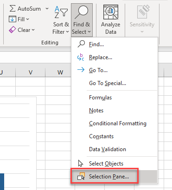Toggle Select Objects menu entry
Screen dimensions: 172x190
click(115, 164)
